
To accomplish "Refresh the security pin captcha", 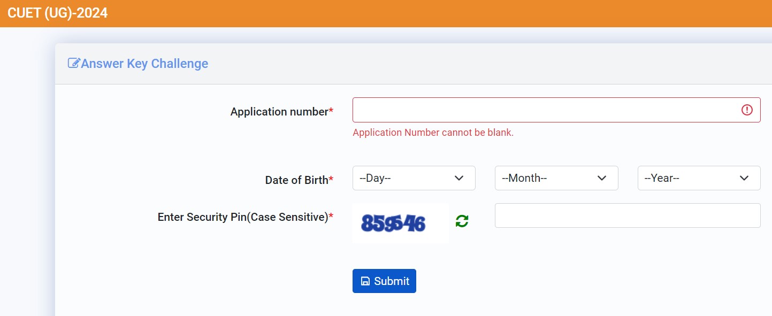I will (x=462, y=221).
